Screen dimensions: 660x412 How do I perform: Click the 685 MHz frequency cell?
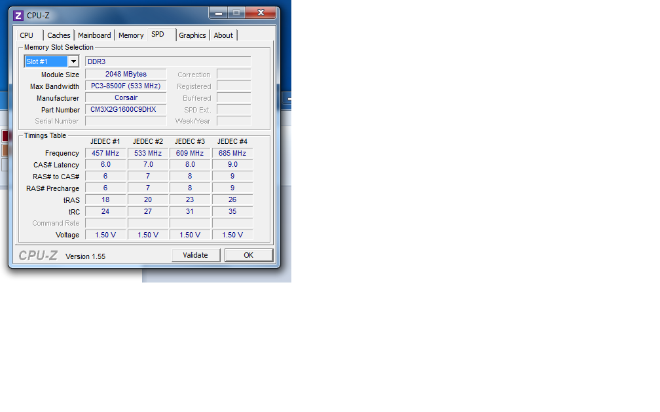pyautogui.click(x=232, y=153)
